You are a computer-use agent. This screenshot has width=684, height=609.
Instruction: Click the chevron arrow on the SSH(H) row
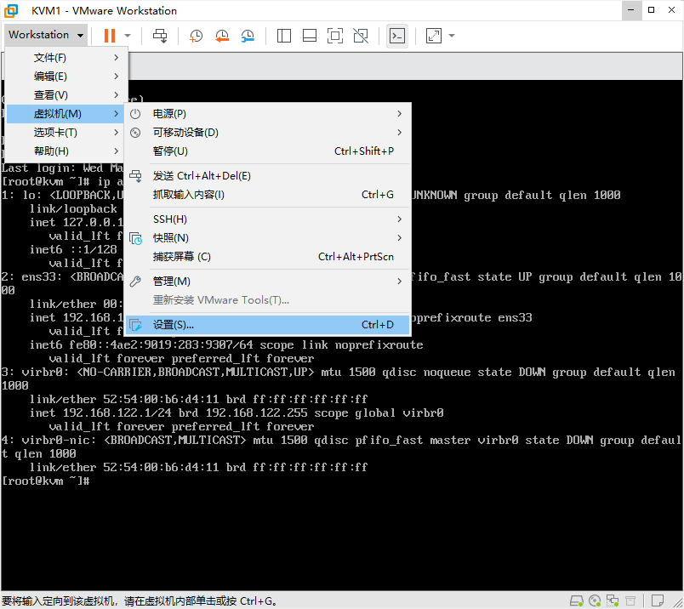pos(400,219)
